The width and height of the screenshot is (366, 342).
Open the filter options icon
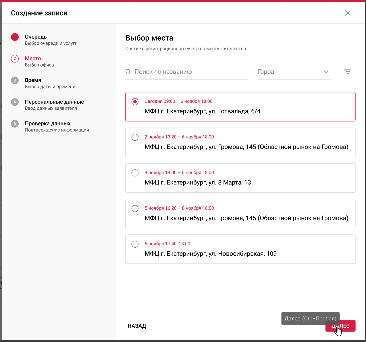[x=348, y=72]
